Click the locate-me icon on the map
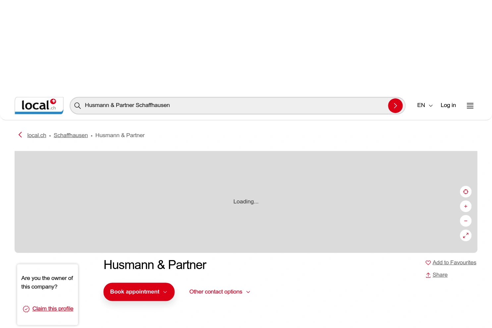The width and height of the screenshot is (492, 328). coord(465,191)
